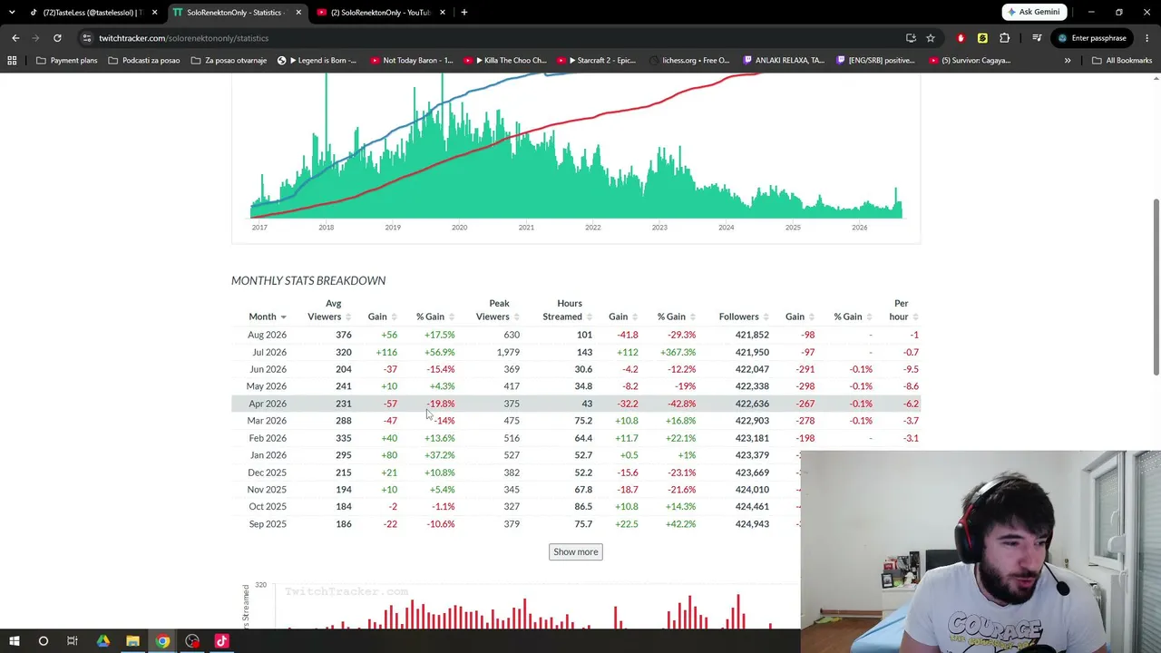The image size is (1161, 653).
Task: Click the Ask Gemini button
Action: [1034, 12]
